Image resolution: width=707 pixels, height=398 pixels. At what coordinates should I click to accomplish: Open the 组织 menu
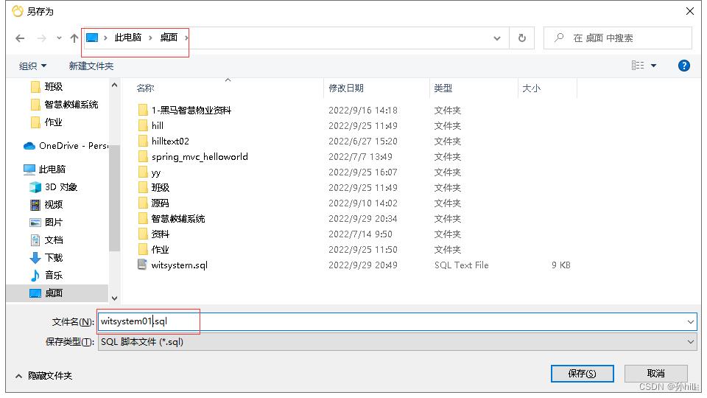(32, 66)
